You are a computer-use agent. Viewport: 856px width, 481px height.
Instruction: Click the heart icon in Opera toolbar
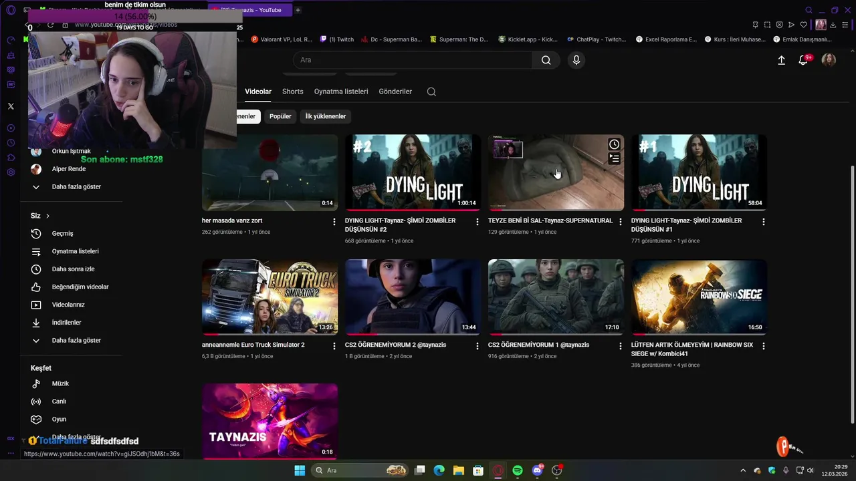point(803,25)
